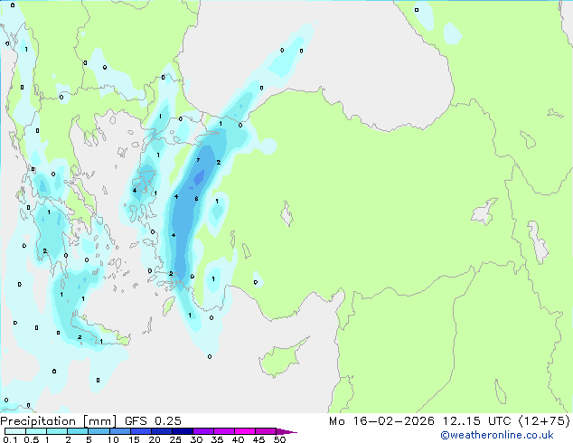Click the legend label "15"
Viewport: 573px width, 443px height.
tap(134, 439)
